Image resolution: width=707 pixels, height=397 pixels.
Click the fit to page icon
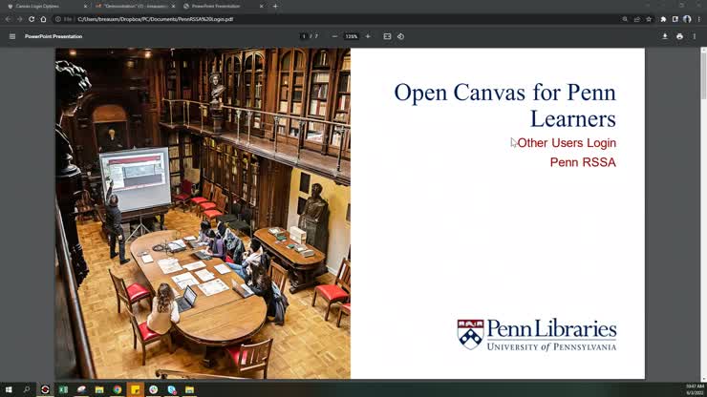point(387,36)
